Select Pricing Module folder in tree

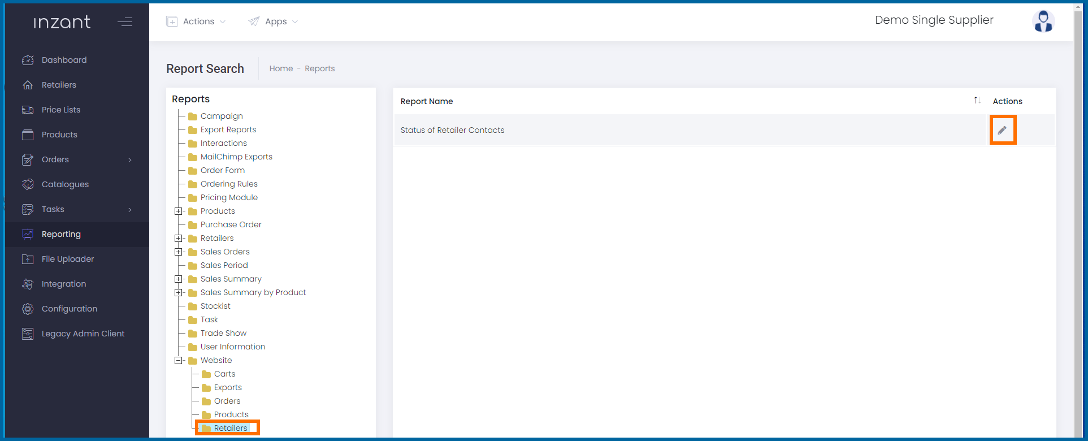[229, 197]
